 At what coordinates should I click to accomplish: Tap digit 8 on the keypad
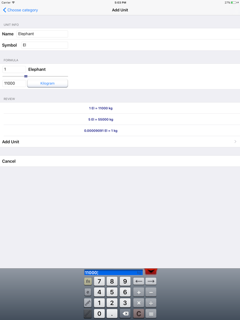[112, 281]
